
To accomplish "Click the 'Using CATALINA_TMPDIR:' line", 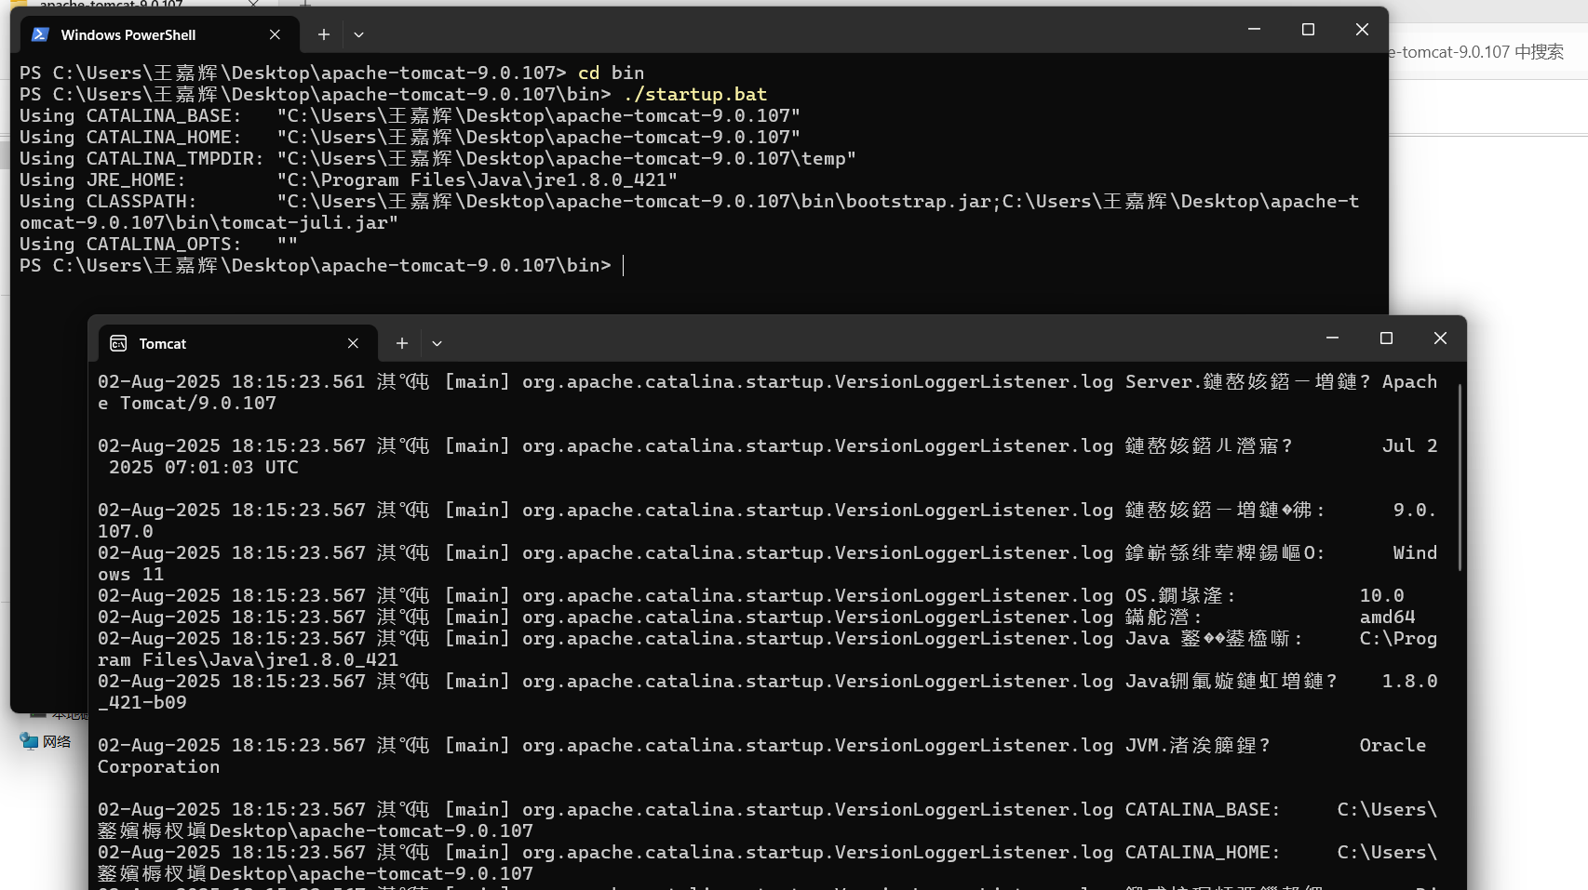I will point(437,158).
